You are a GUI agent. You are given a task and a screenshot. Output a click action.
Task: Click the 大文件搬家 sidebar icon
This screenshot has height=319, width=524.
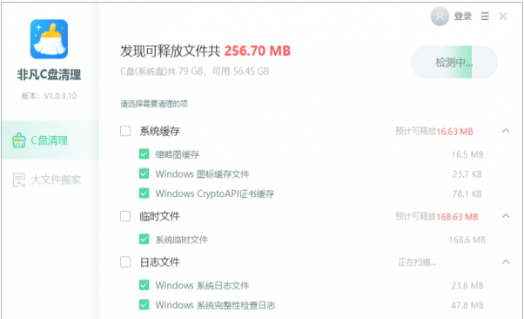point(19,180)
